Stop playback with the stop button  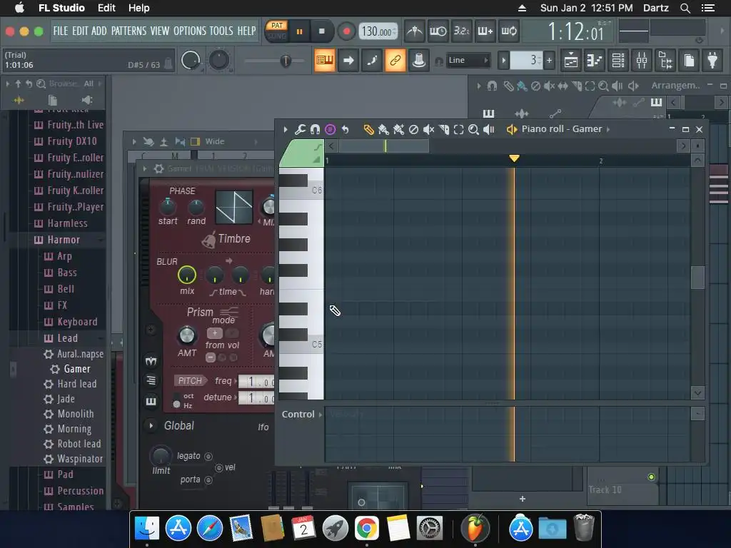point(322,31)
